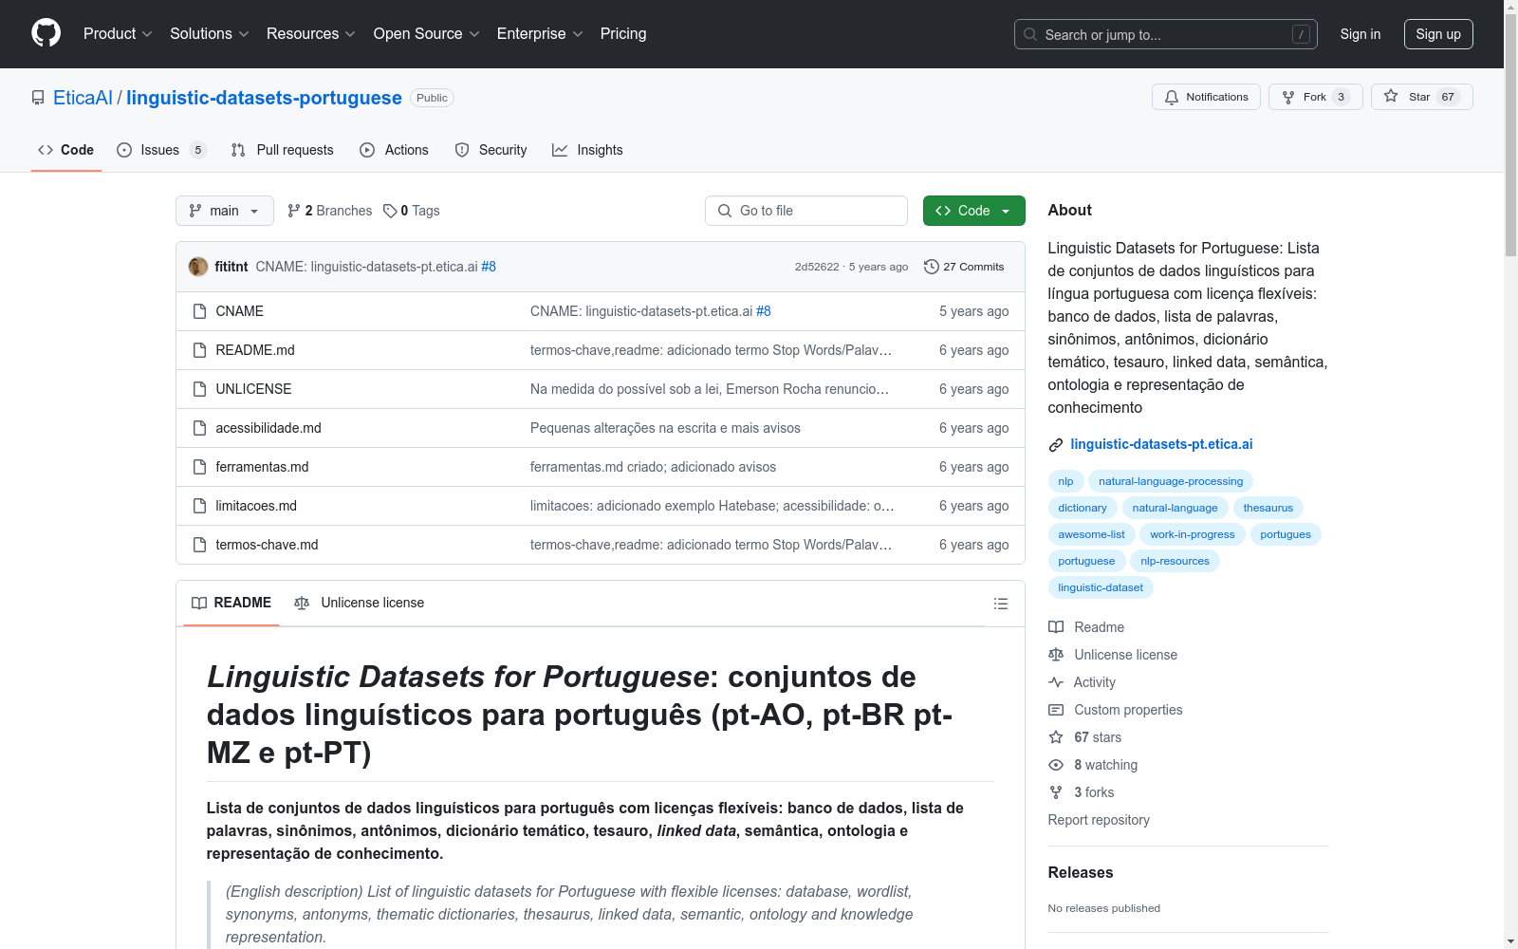Click the star icon beside 67 stars
The width and height of the screenshot is (1518, 949).
tap(1056, 737)
